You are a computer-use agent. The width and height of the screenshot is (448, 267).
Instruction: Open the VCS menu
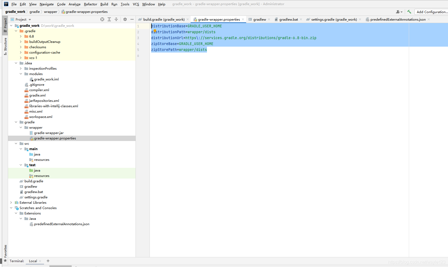[x=136, y=4]
